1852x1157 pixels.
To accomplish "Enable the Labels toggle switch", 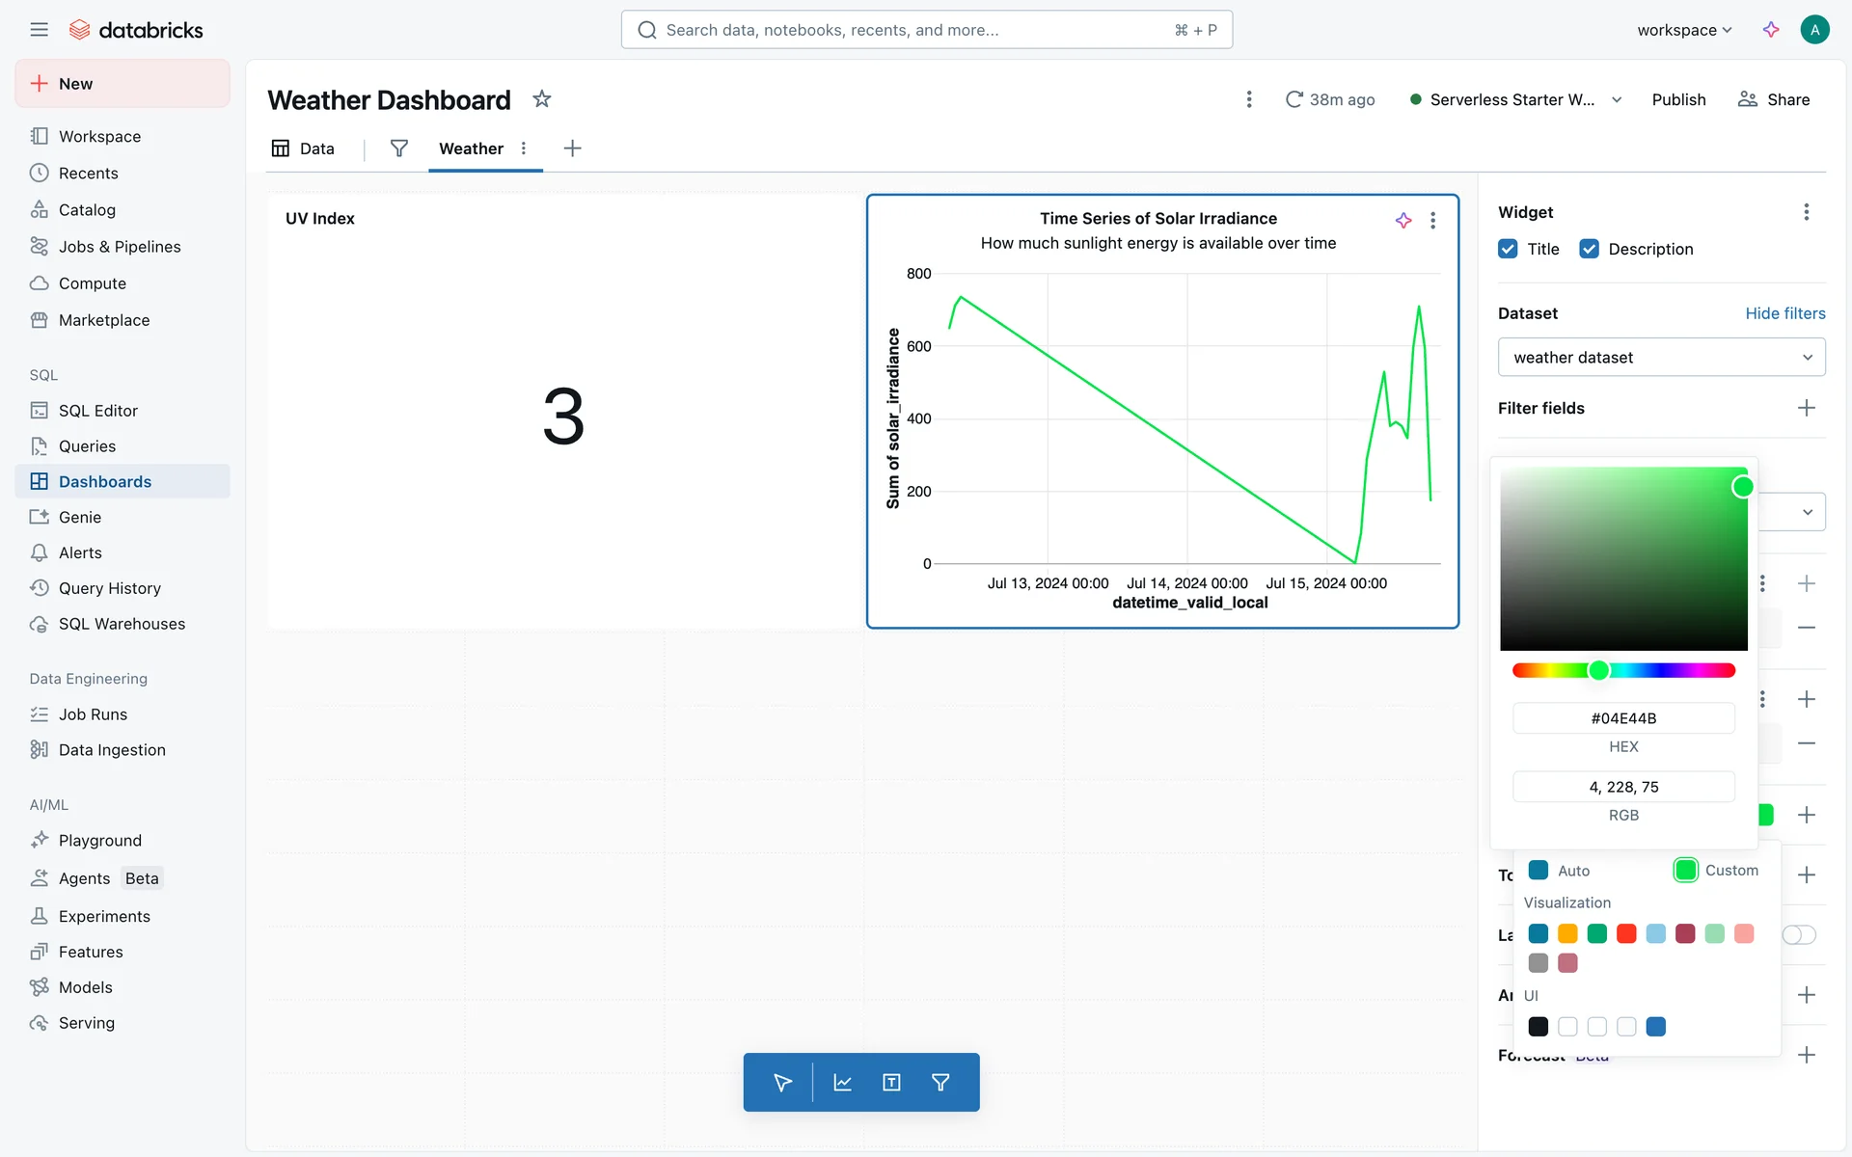I will 1799,934.
